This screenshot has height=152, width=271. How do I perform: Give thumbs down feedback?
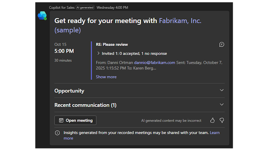[222, 120]
